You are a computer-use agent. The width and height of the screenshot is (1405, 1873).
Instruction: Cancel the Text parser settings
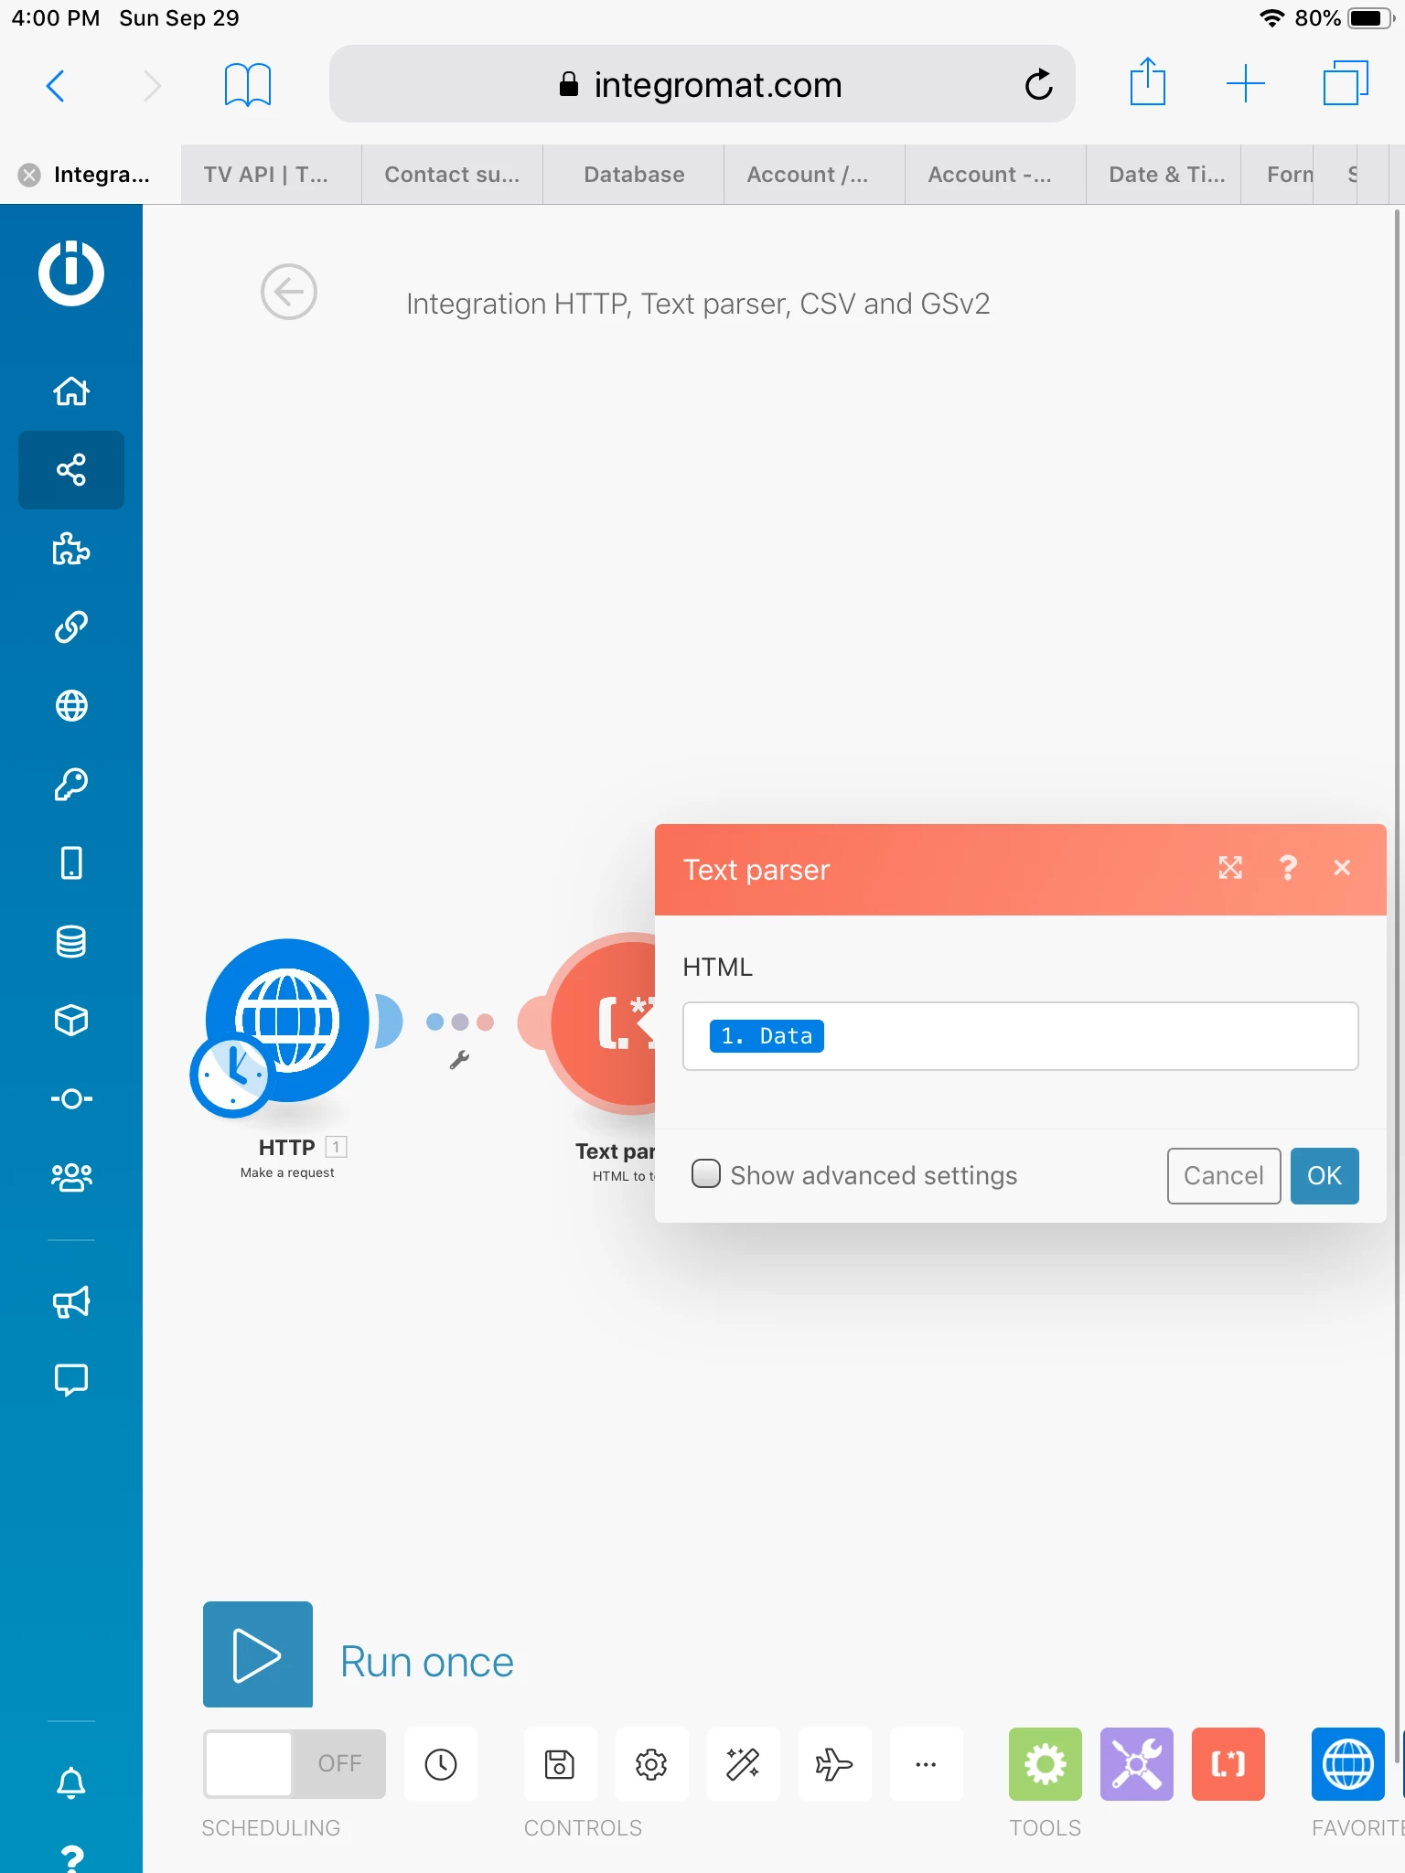[x=1223, y=1175]
